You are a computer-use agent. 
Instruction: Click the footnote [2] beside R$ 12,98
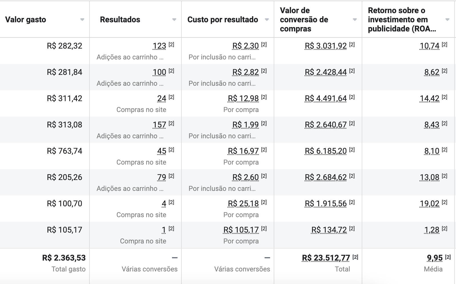pos(264,97)
